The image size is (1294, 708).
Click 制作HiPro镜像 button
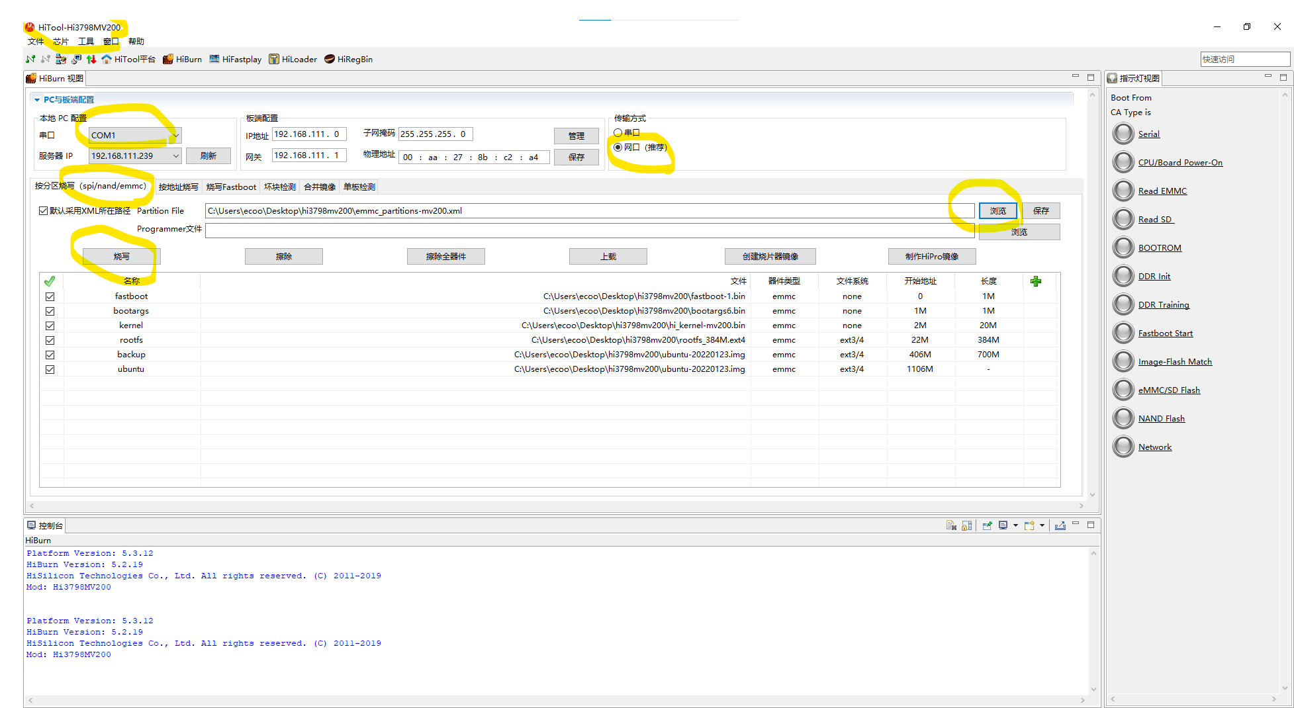(932, 257)
